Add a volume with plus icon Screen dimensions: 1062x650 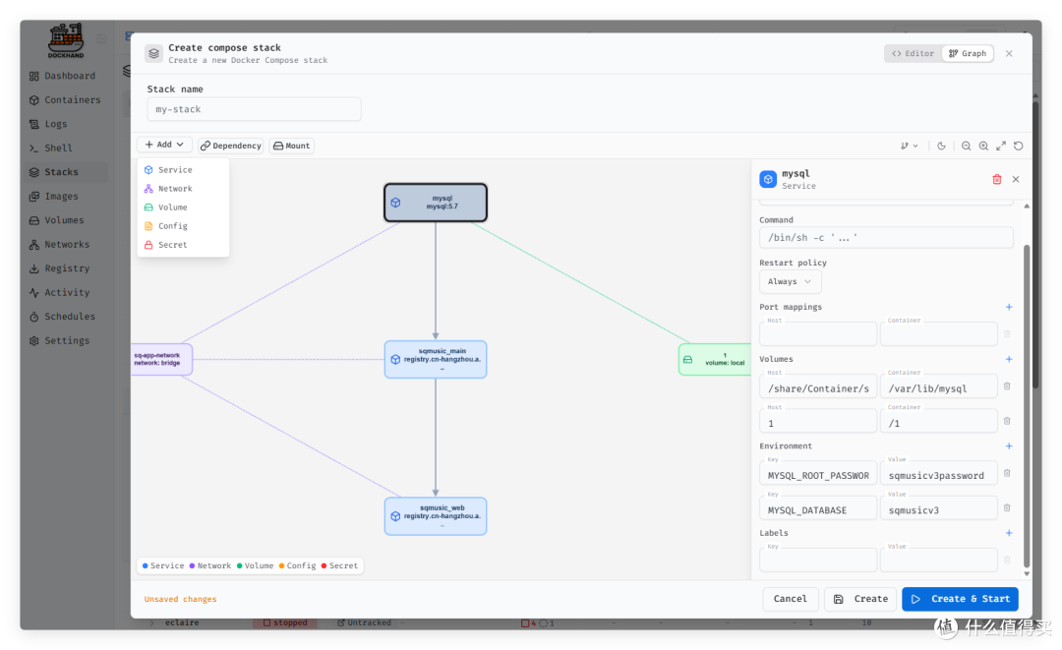point(1009,359)
